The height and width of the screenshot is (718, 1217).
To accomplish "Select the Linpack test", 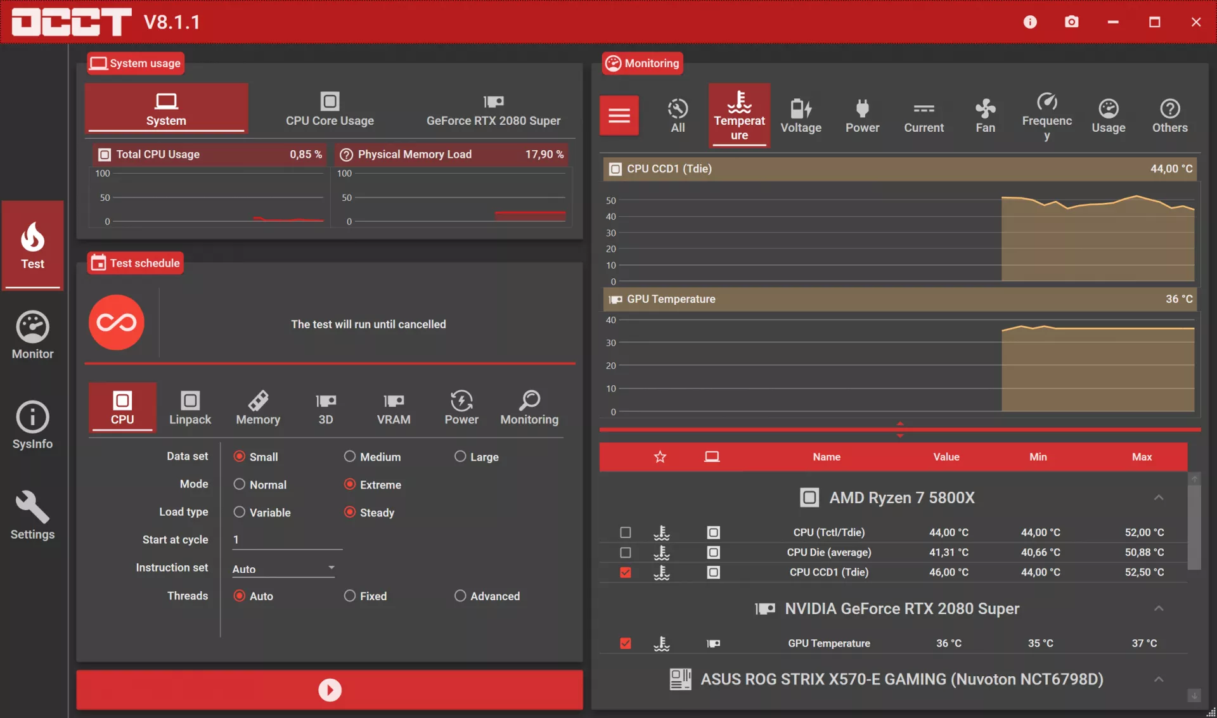I will tap(190, 407).
